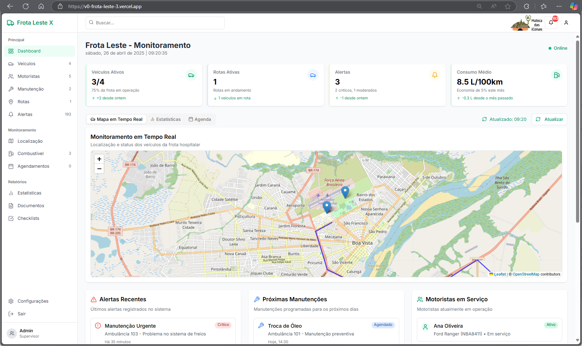Click the vehicle icon in Veículos Ativos card
The height and width of the screenshot is (346, 582).
click(191, 75)
